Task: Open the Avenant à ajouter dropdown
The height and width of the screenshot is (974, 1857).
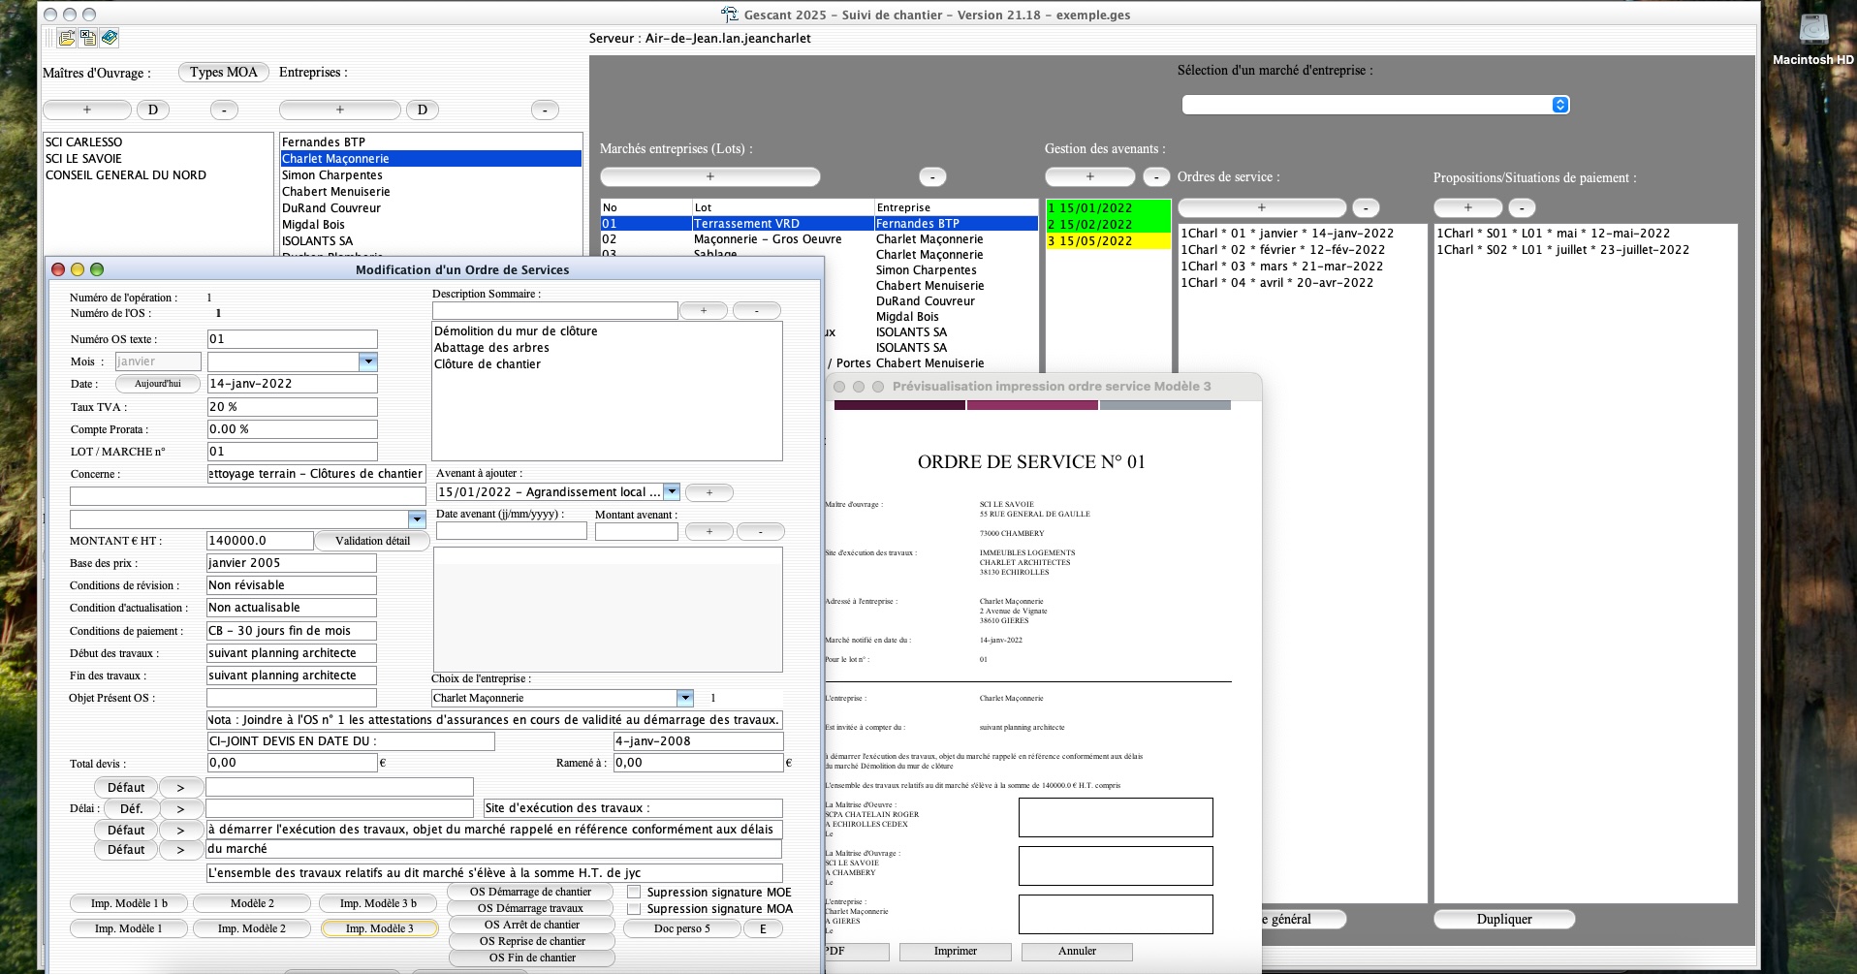Action: (672, 491)
